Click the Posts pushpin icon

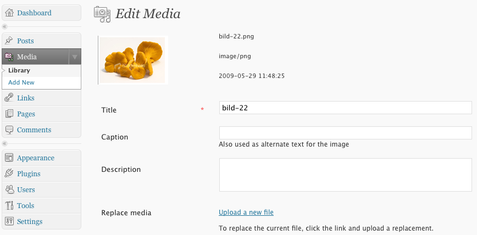tap(9, 41)
